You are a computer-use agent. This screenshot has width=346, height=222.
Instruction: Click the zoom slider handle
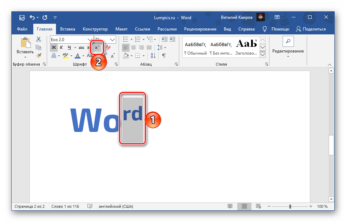(290, 206)
